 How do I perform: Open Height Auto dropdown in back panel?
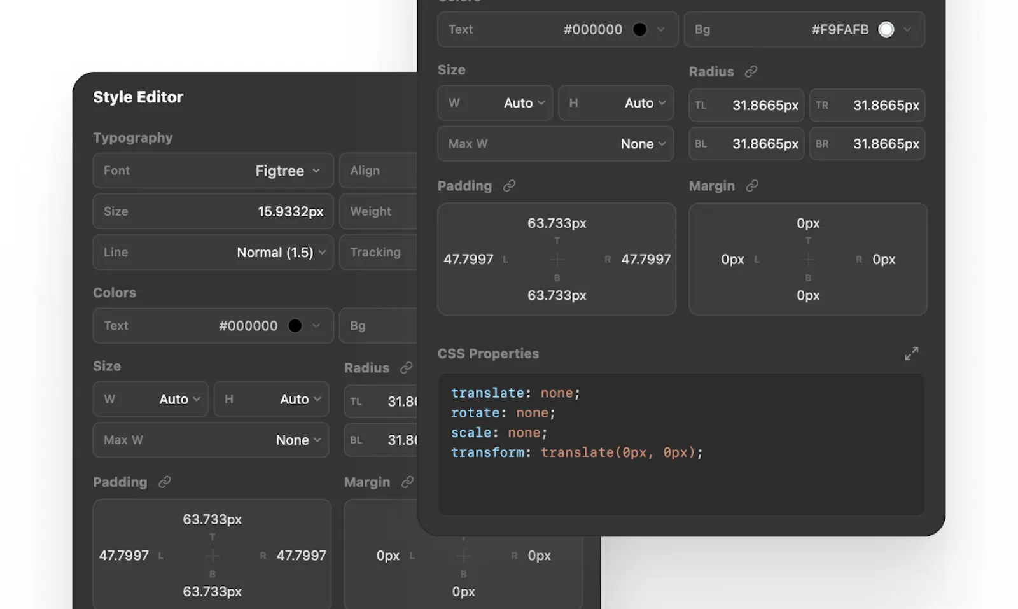(x=271, y=399)
